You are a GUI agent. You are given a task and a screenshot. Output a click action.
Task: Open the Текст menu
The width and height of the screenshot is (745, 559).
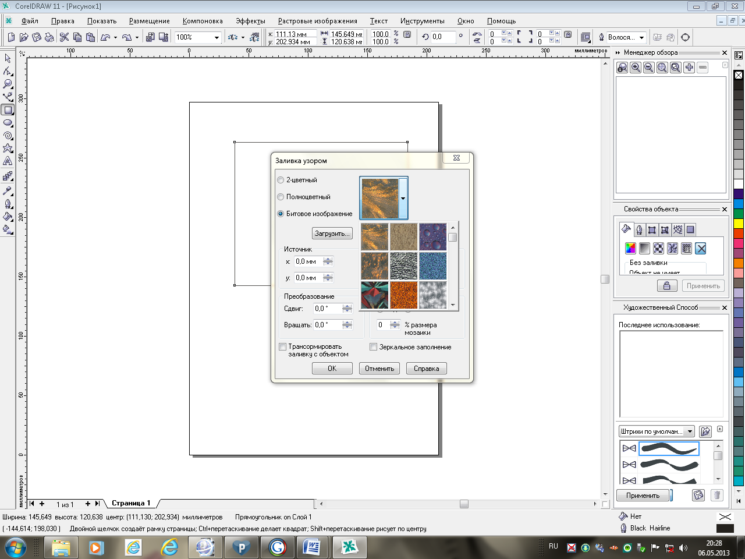(379, 21)
